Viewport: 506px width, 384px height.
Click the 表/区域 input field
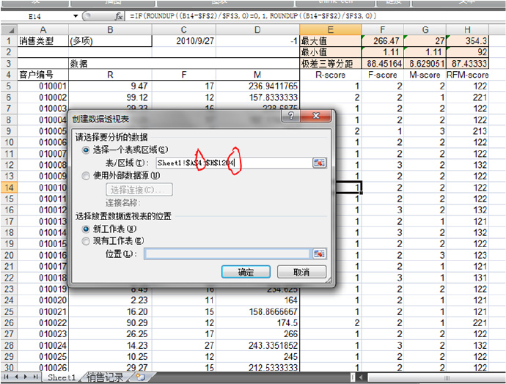234,163
